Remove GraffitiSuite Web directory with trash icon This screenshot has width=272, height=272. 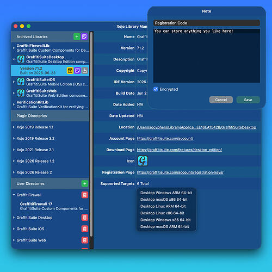[85, 240]
